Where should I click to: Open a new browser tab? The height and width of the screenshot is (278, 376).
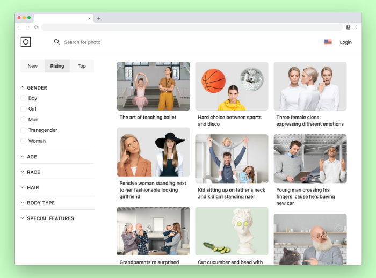(x=99, y=18)
